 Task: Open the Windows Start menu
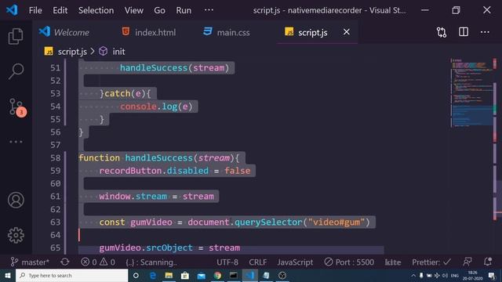[7, 275]
